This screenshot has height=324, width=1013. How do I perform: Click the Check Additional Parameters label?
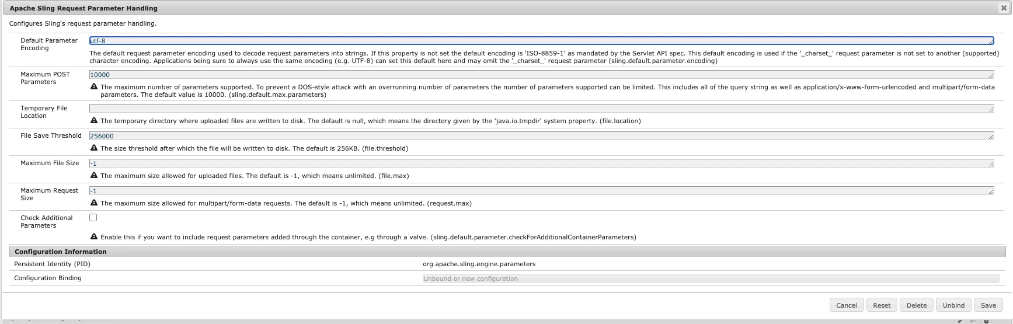[47, 222]
